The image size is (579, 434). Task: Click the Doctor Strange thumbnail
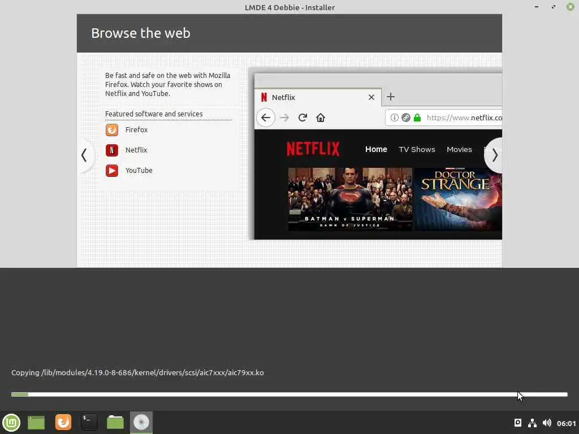coord(458,199)
